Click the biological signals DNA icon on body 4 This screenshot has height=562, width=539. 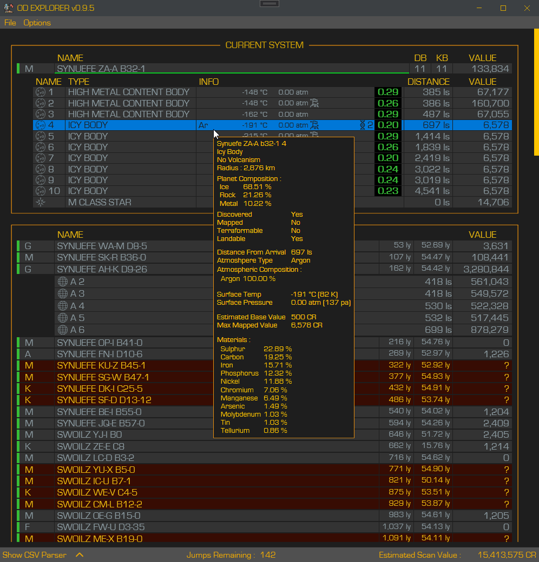(x=363, y=125)
